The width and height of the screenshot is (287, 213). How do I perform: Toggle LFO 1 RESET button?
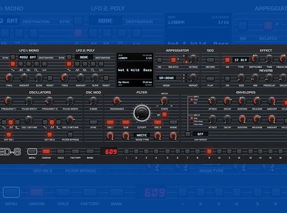point(50,78)
